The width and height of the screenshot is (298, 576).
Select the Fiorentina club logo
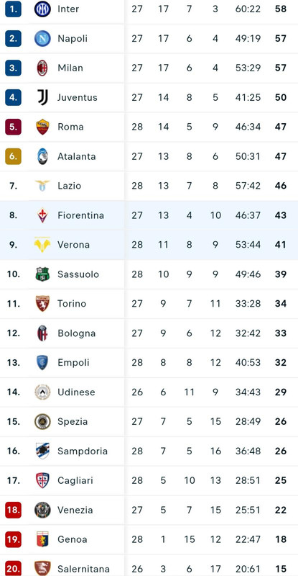pyautogui.click(x=42, y=215)
